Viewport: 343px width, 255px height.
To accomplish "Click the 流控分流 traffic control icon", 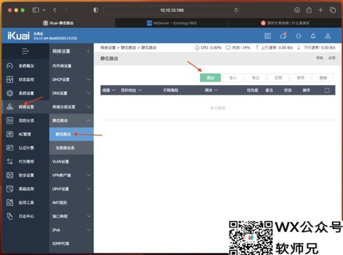I will [10, 121].
